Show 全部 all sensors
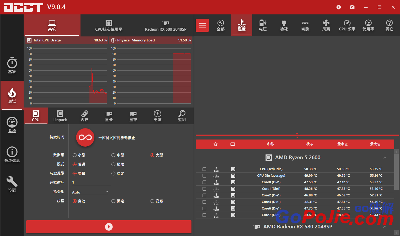The image size is (400, 236). pos(221,25)
